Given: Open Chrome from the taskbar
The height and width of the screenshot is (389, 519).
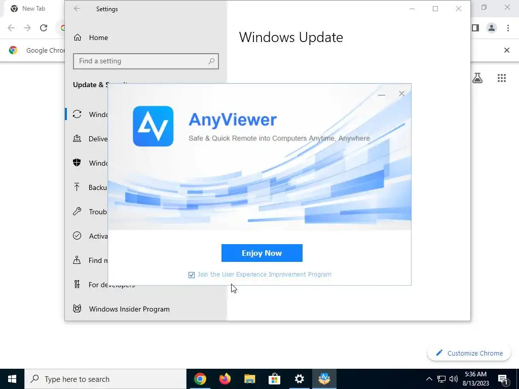Looking at the screenshot, I should 200,379.
